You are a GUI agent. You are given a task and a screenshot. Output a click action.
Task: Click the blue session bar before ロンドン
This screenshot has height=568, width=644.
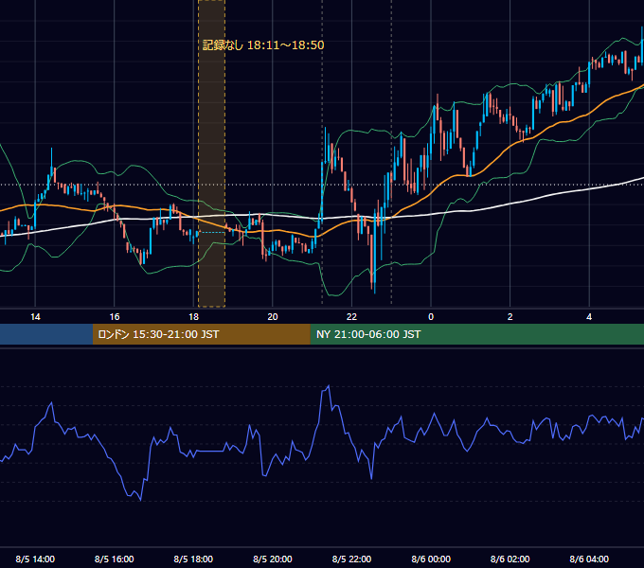click(46, 334)
